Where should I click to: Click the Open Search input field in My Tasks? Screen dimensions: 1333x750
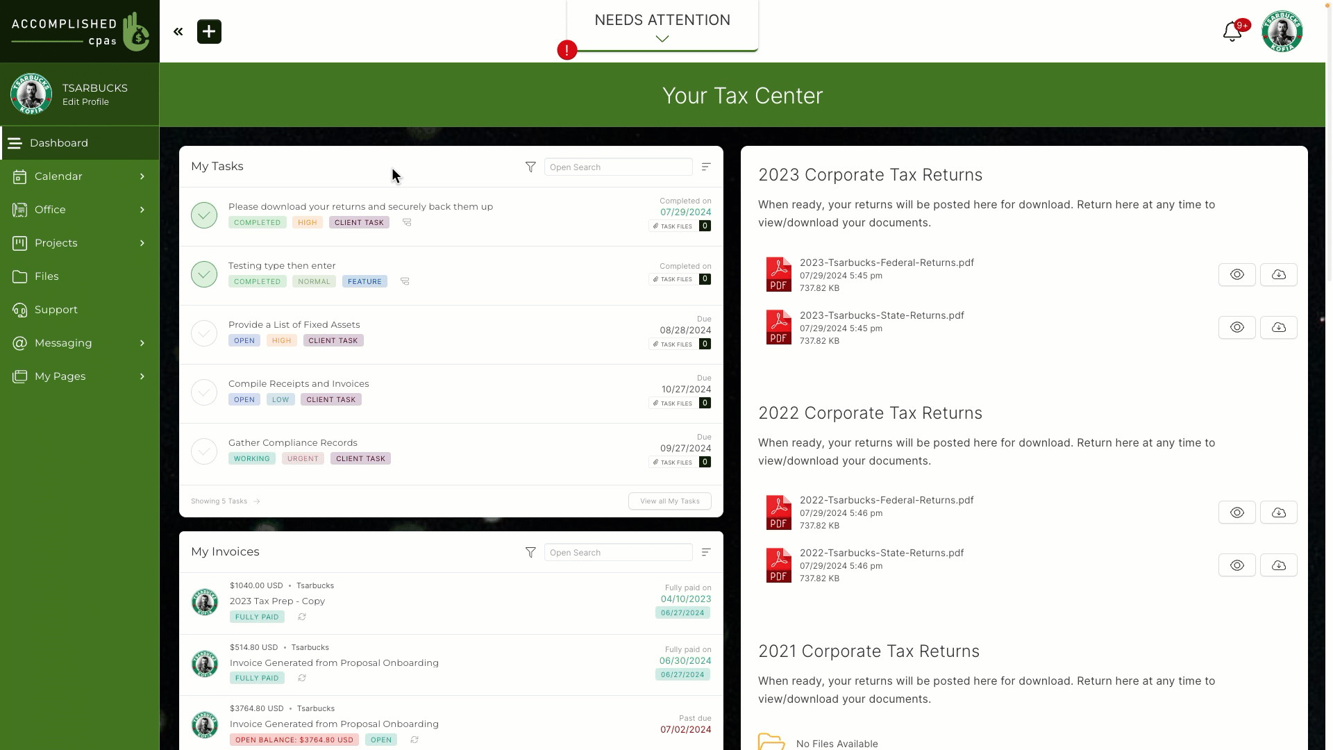[x=618, y=167]
